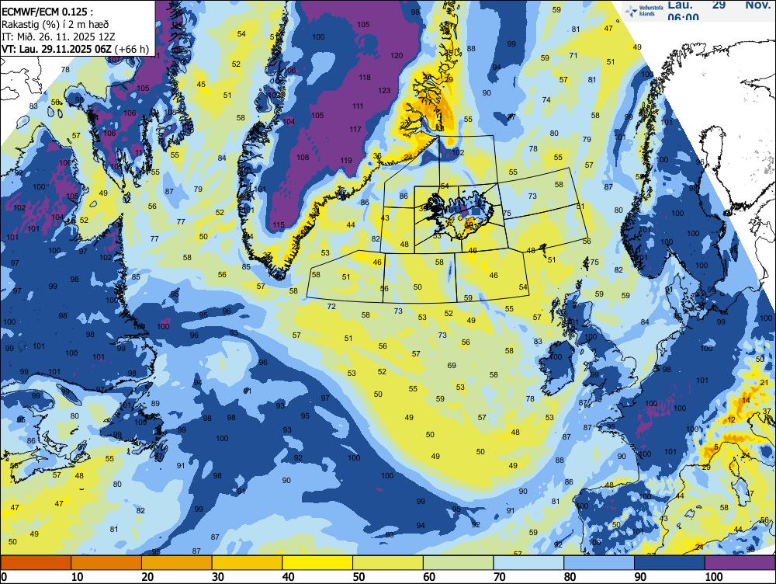Viewport: 776px width, 584px height.
Task: Select the purple above-100 legend swatch
Action: [740, 563]
